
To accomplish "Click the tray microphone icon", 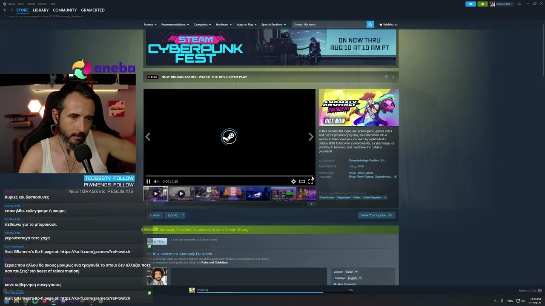I will 502,301.
